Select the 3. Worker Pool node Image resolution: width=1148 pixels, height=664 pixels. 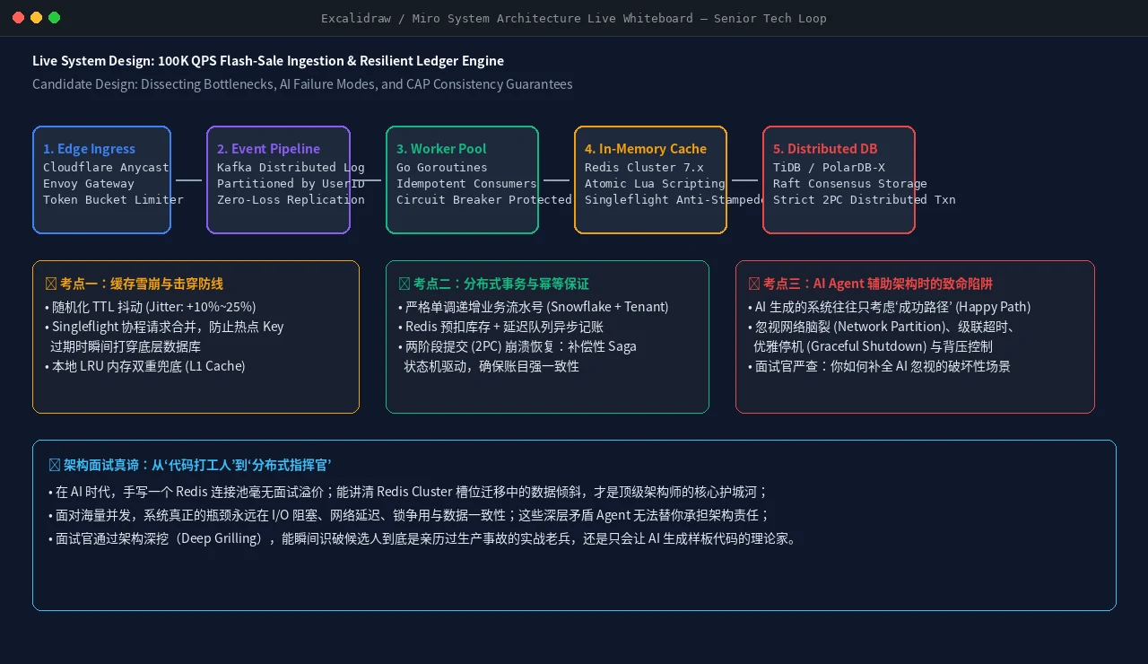tap(462, 179)
